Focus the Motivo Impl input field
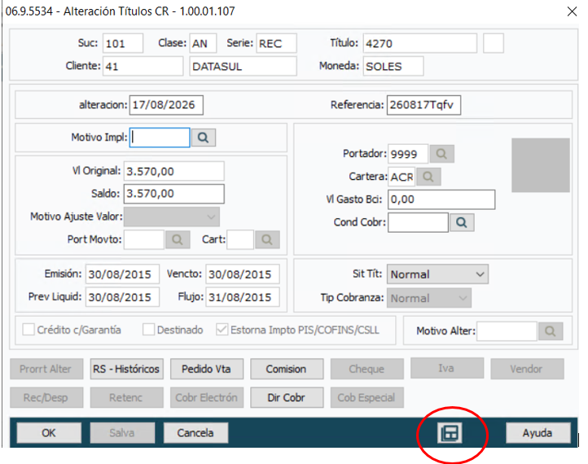The height and width of the screenshot is (464, 588). 160,138
